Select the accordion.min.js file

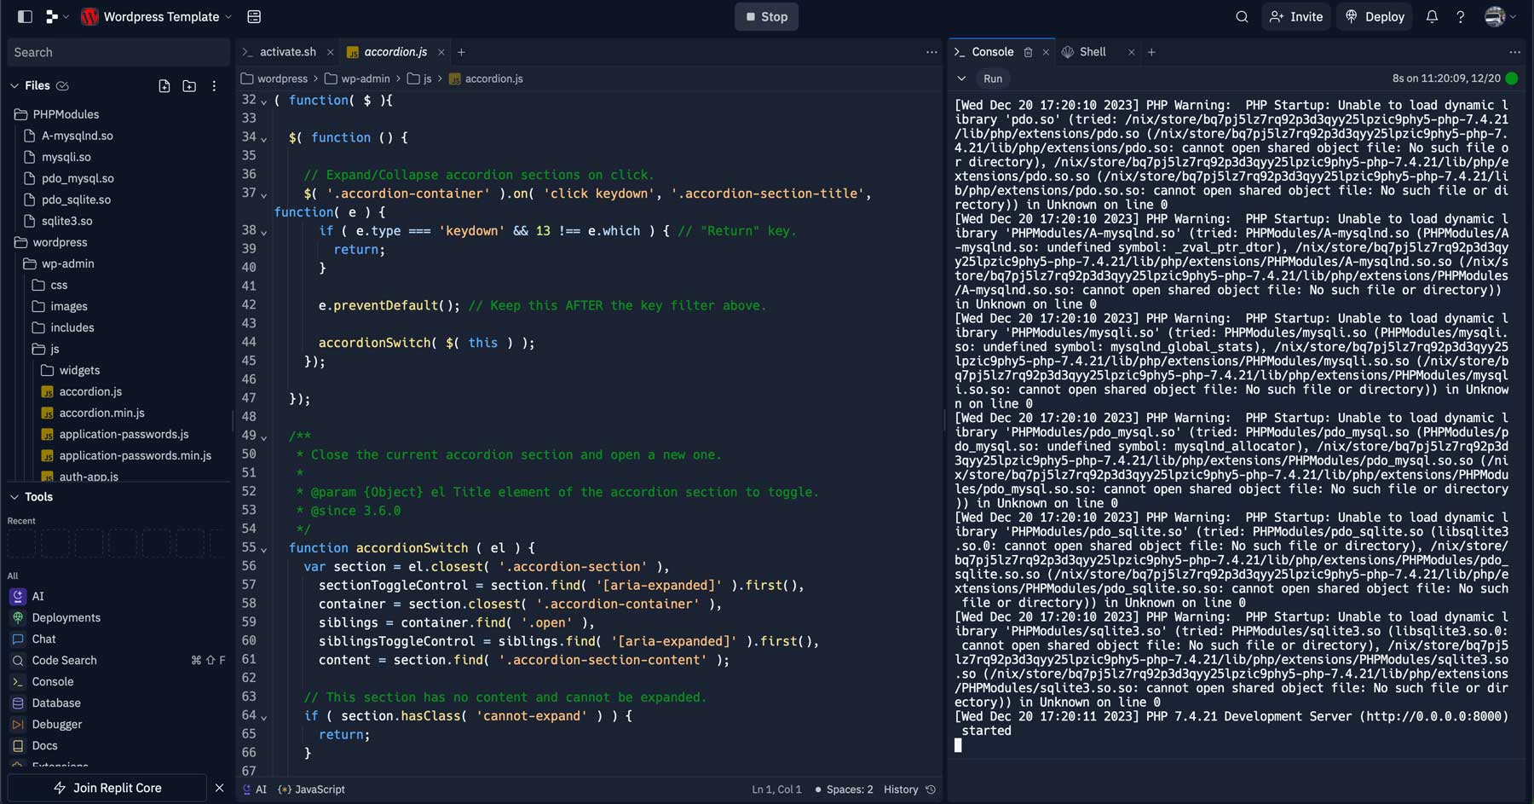(x=102, y=413)
